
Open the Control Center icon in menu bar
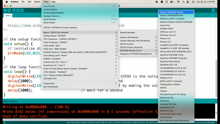[x=188, y=2]
